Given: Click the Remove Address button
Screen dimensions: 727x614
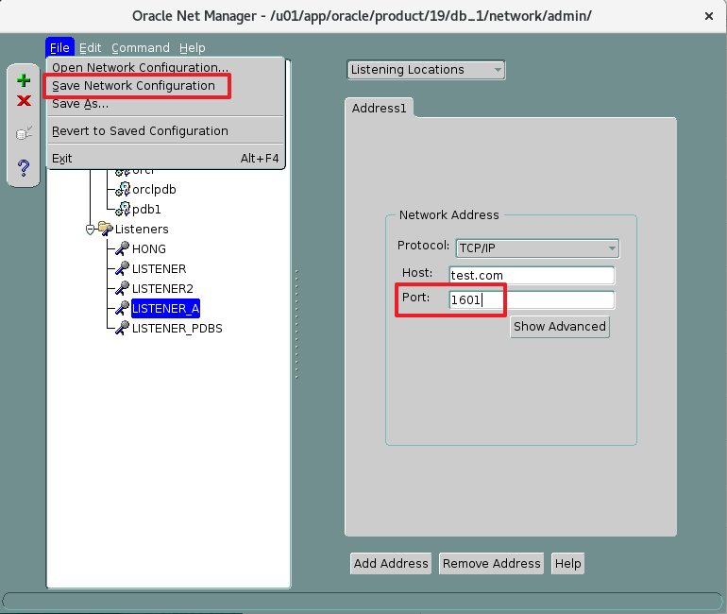Looking at the screenshot, I should [492, 563].
